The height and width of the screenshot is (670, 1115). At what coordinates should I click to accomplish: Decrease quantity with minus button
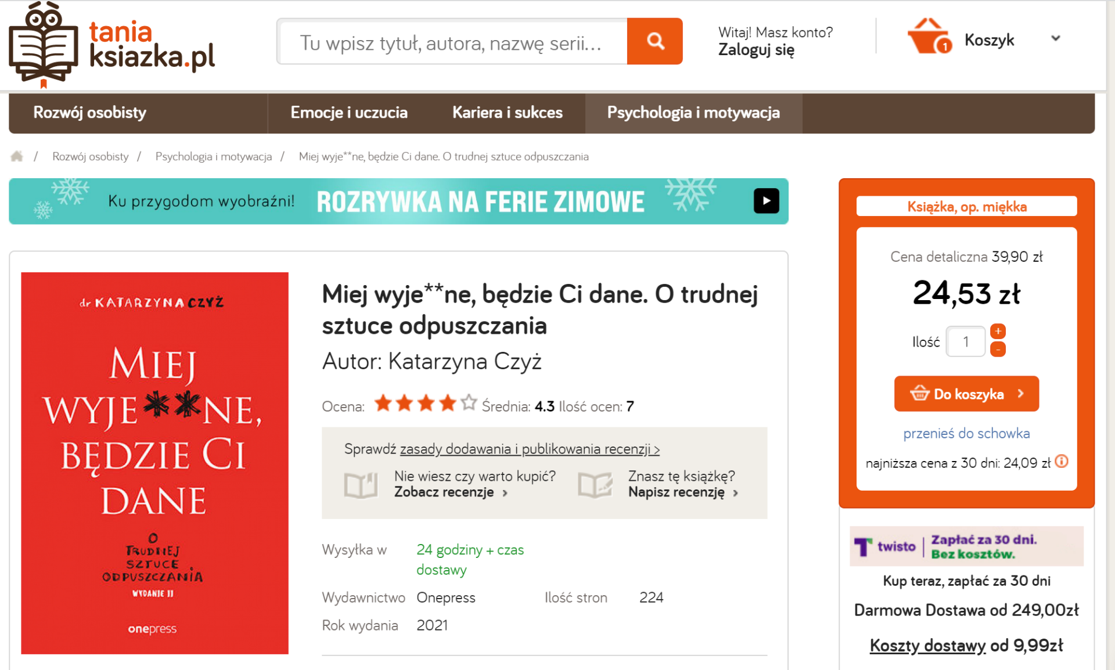tap(998, 350)
